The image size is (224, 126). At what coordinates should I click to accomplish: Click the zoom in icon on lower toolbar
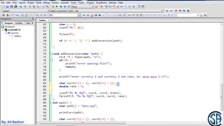click(x=160, y=15)
